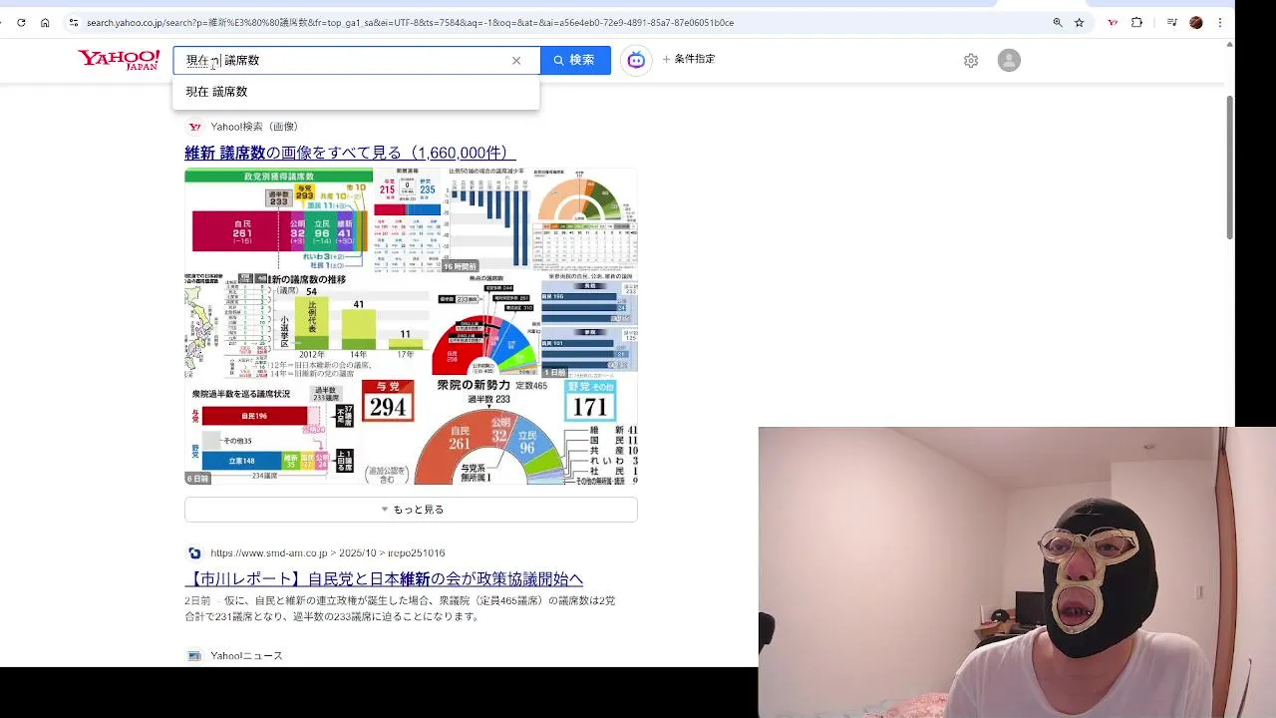
Task: Clear the search box with the X icon
Action: point(516,61)
